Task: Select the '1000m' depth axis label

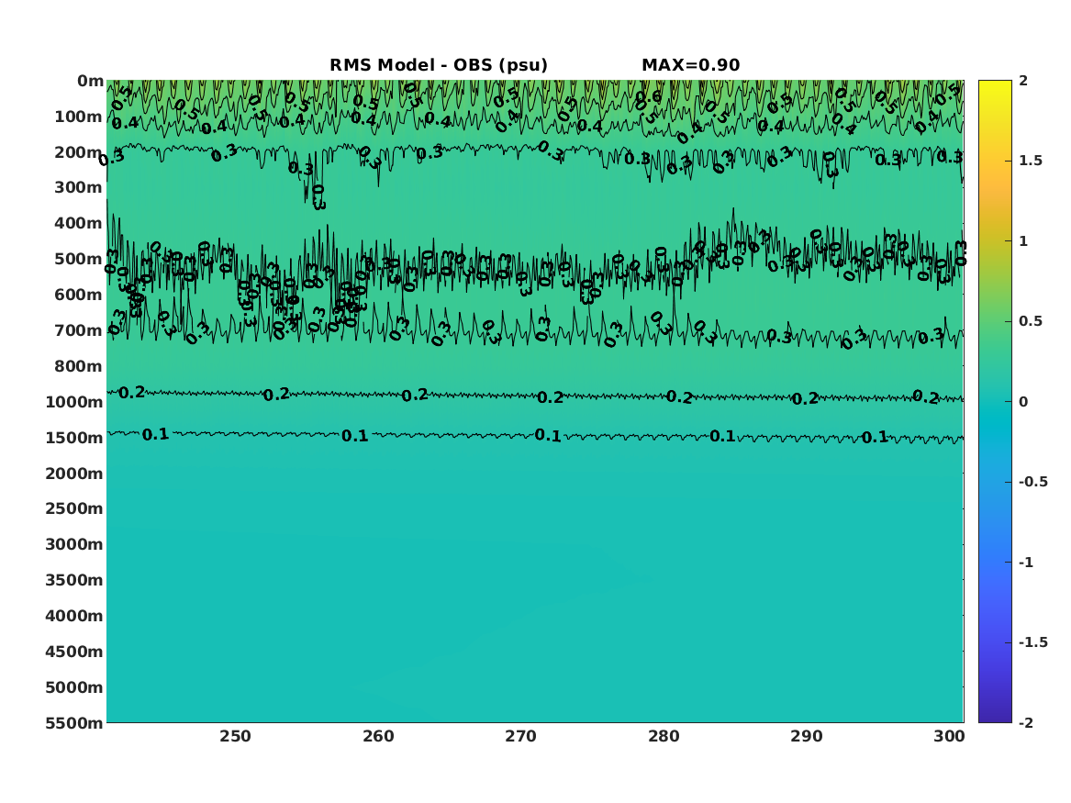Action: tap(74, 402)
